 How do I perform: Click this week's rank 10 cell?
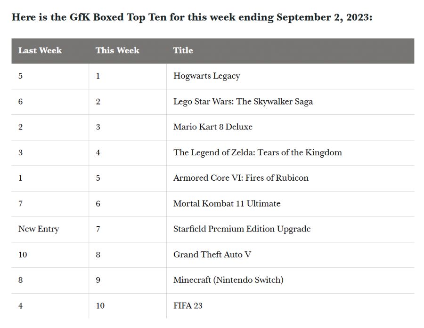pos(100,306)
